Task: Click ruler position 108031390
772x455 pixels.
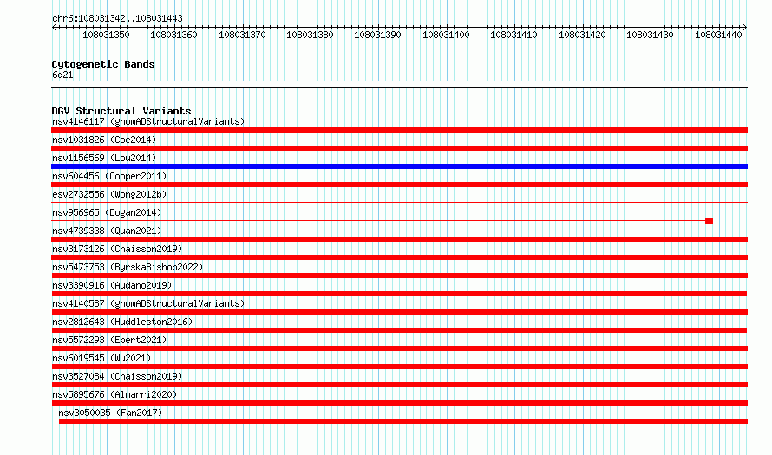Action: point(377,35)
